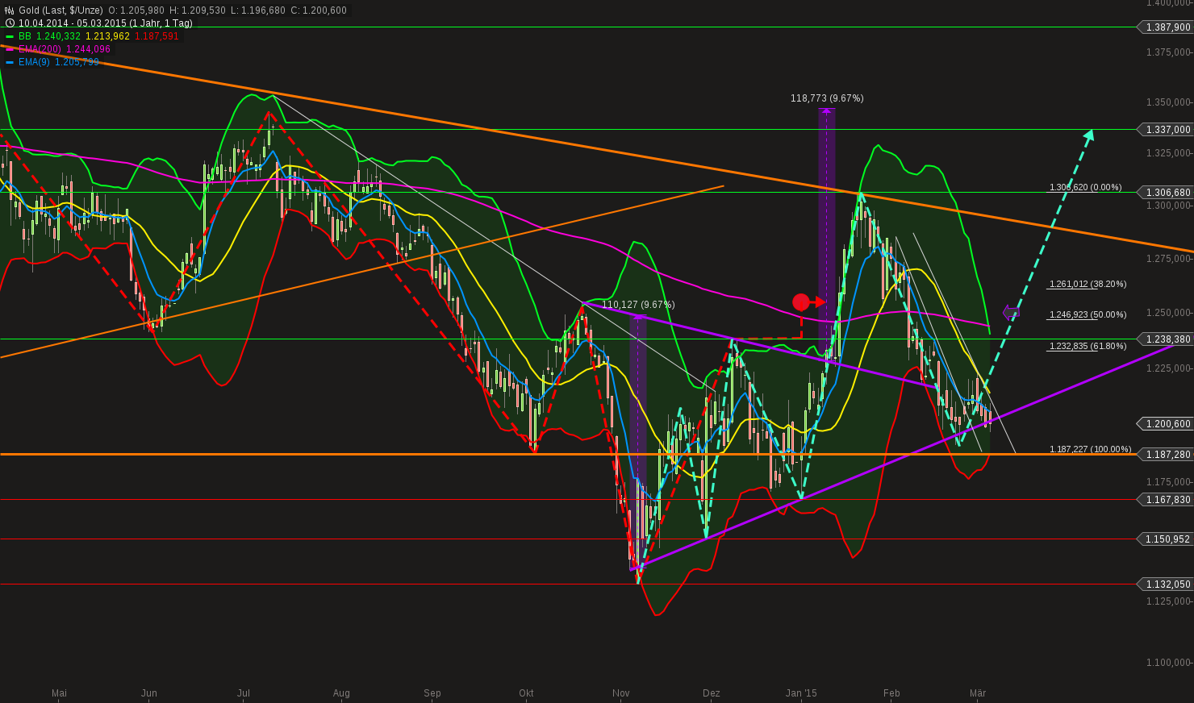Viewport: 1194px width, 703px height.
Task: Click the '1.100,000' axis tick label
Action: pyautogui.click(x=1168, y=663)
